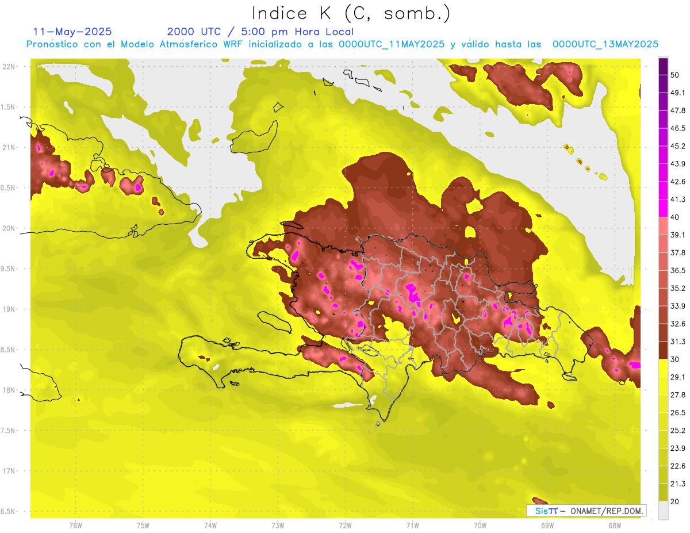Click the title 'Indice K (C, somb.)'
The width and height of the screenshot is (690, 533).
point(351,13)
